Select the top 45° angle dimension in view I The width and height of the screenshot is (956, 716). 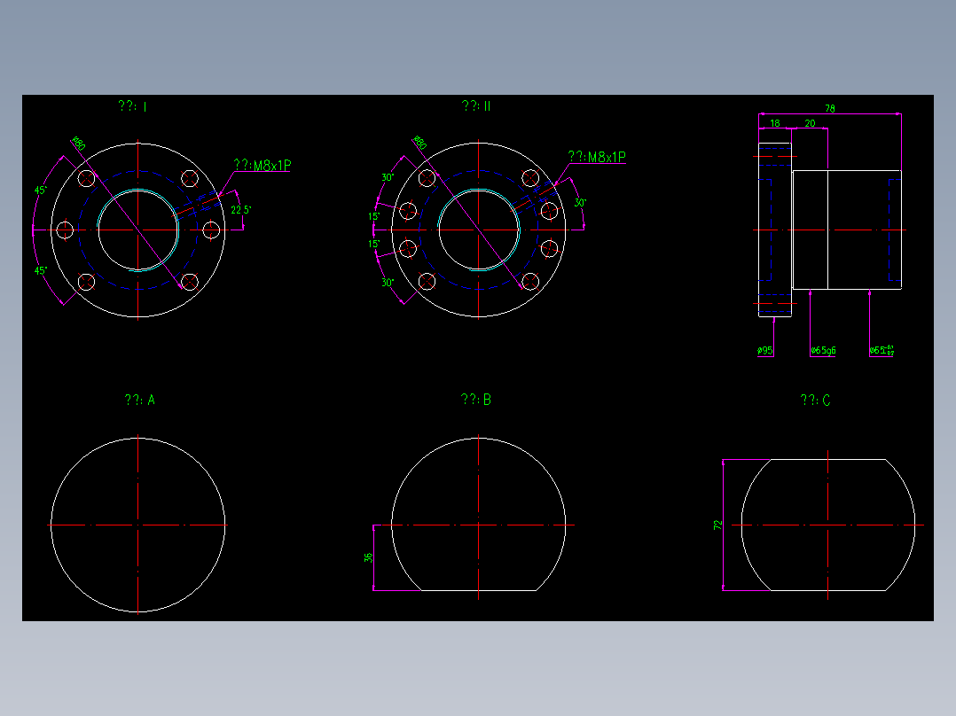coord(40,191)
